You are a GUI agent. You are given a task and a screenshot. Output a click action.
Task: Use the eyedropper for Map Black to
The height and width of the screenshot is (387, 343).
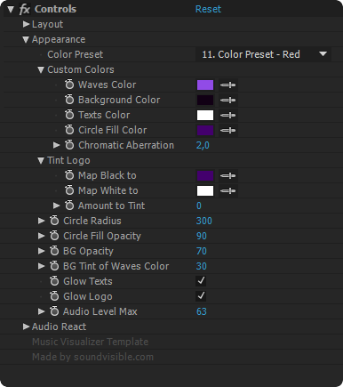coord(227,176)
